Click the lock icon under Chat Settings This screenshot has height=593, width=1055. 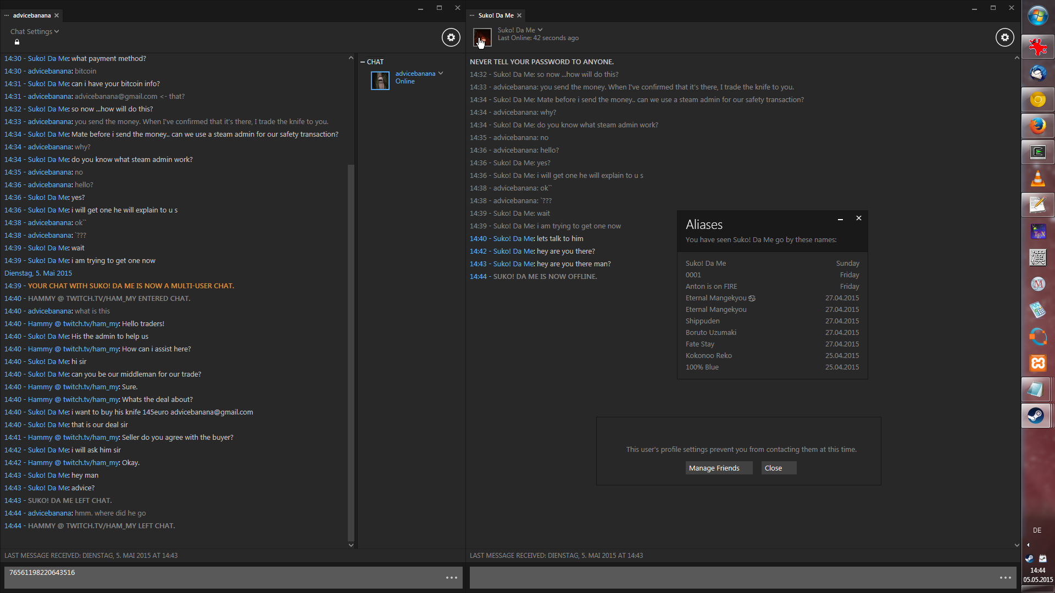point(17,42)
